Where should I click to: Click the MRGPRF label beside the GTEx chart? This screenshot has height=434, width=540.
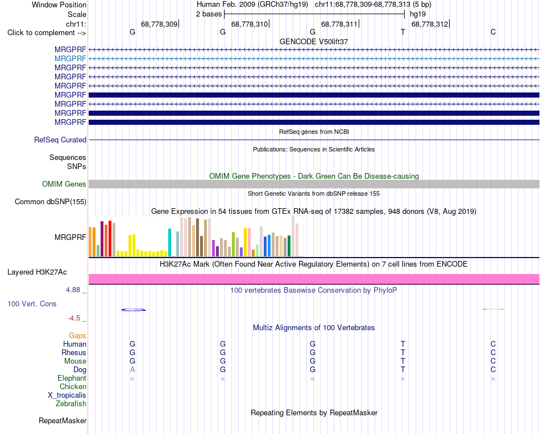point(70,238)
